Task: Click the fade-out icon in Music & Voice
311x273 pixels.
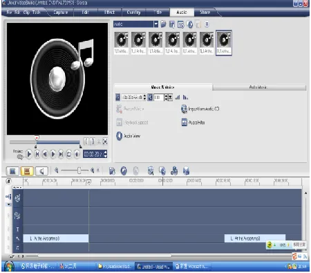Action: (185, 97)
